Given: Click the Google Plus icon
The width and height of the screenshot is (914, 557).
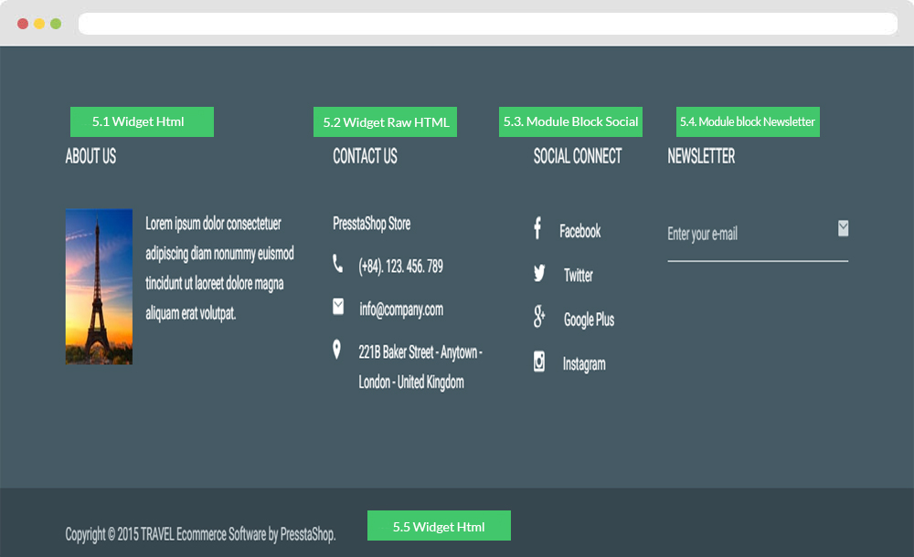Looking at the screenshot, I should coord(539,318).
